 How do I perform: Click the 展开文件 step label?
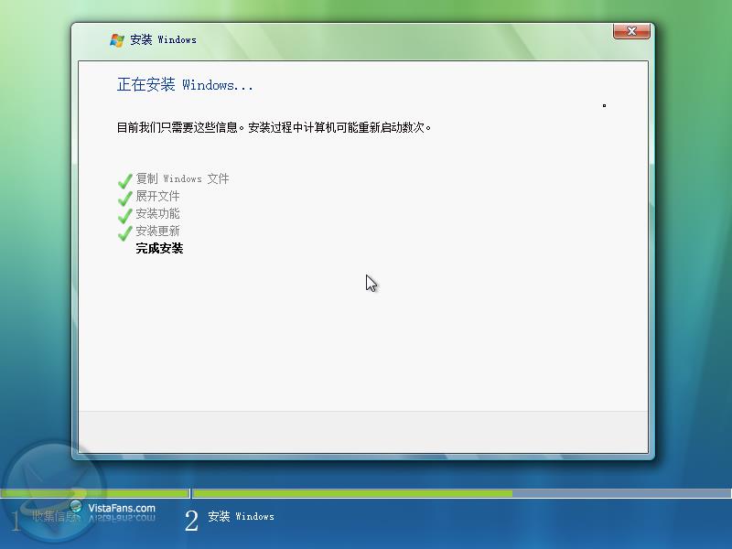click(157, 197)
